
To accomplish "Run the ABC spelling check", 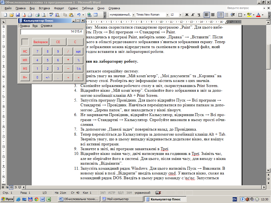I will point(51,15).
